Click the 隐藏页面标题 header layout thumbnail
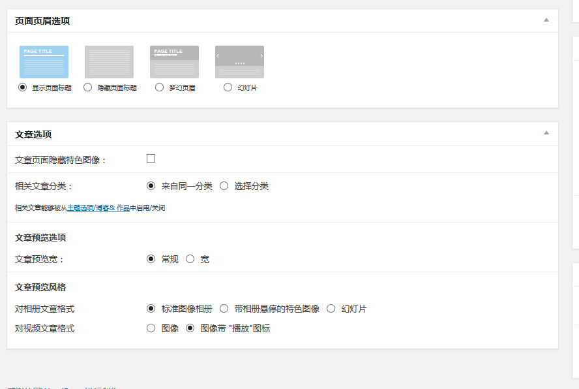The height and width of the screenshot is (389, 579). pos(109,62)
